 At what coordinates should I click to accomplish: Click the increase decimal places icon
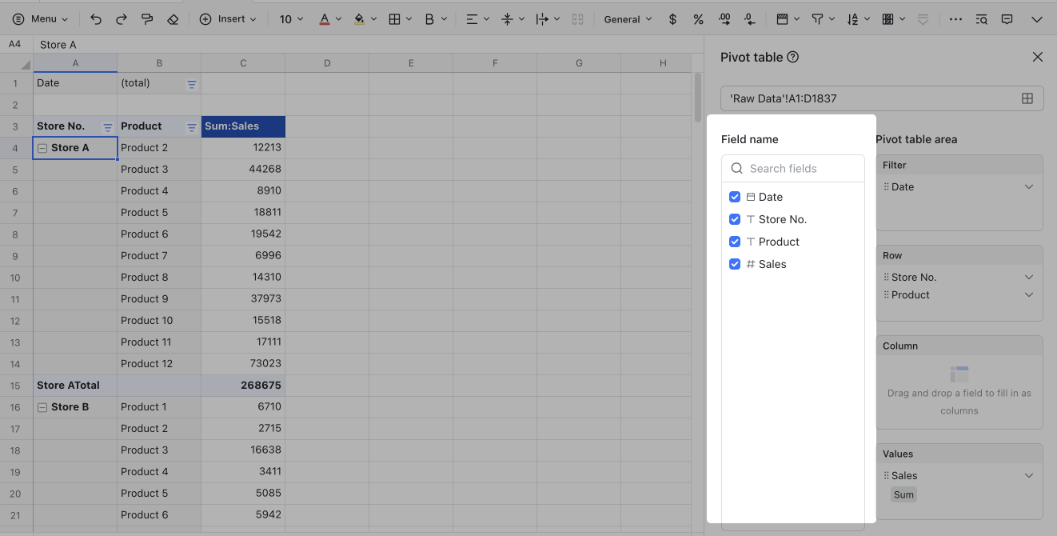(724, 18)
